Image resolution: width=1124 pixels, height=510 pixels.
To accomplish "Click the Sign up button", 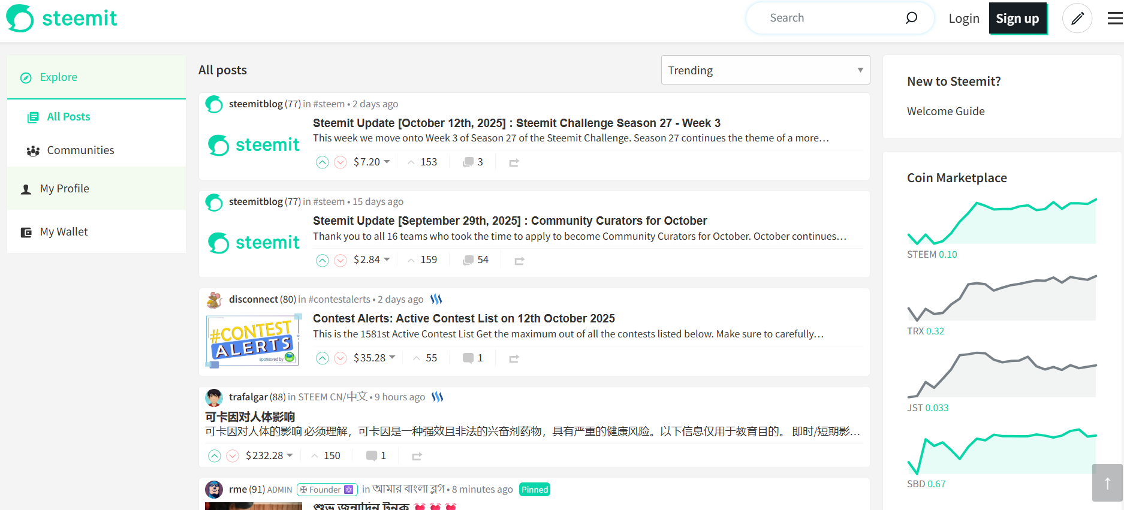I will [1017, 19].
